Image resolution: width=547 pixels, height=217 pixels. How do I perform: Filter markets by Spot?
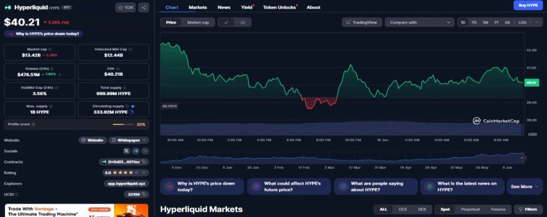[x=445, y=210]
